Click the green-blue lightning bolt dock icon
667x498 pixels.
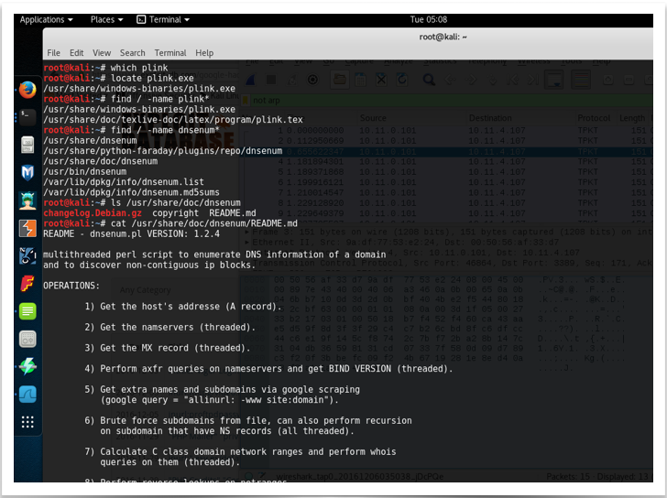27,366
